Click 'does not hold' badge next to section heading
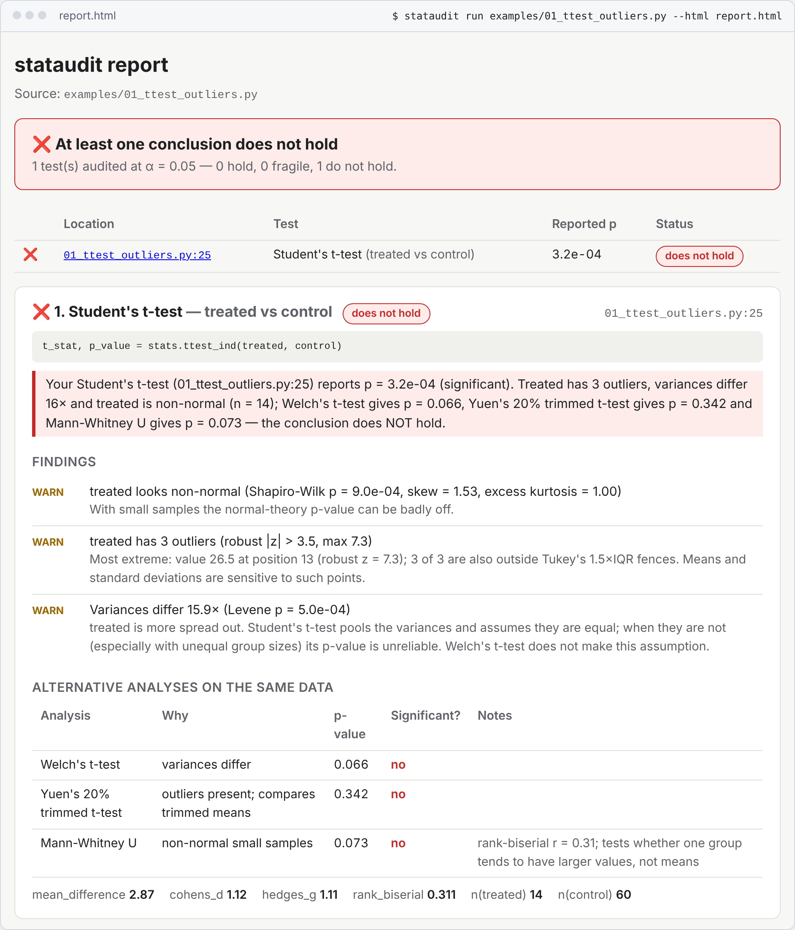This screenshot has height=930, width=795. (386, 313)
